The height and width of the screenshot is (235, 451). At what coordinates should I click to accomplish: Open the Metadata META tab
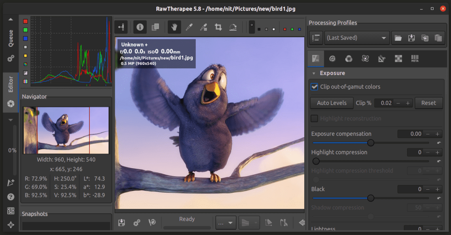[415, 58]
